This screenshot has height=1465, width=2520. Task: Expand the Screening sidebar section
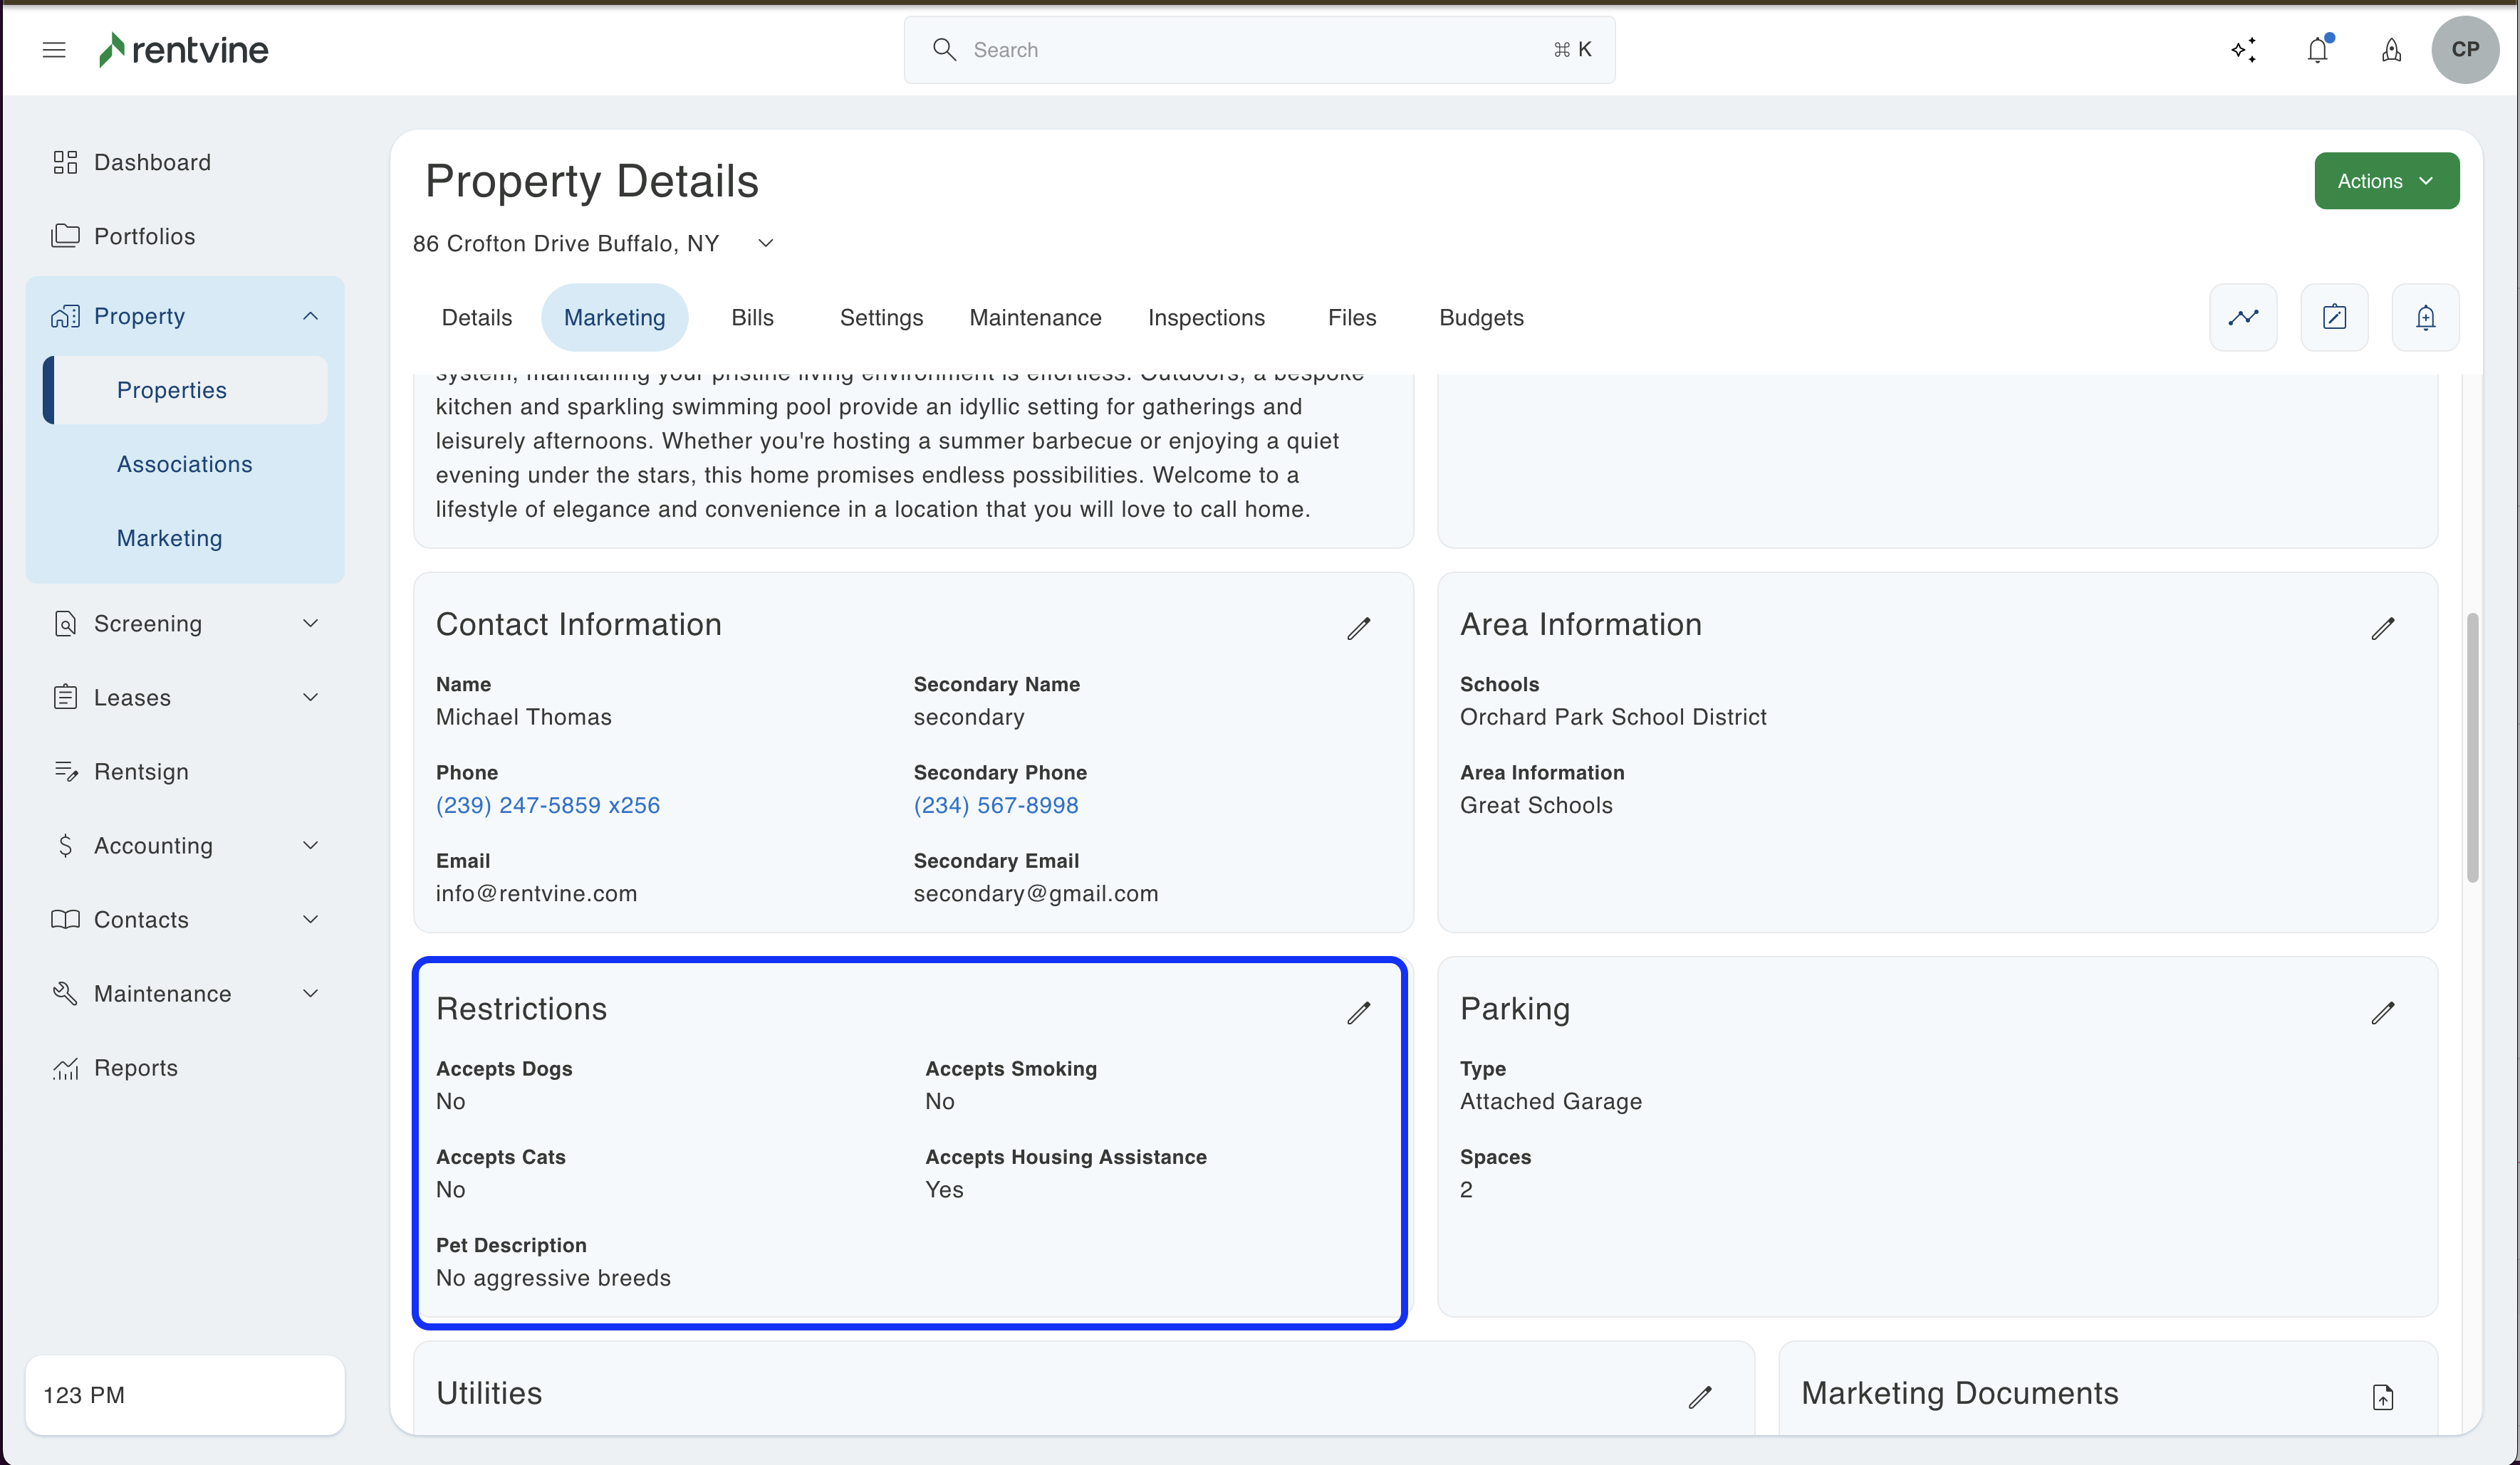coord(310,624)
